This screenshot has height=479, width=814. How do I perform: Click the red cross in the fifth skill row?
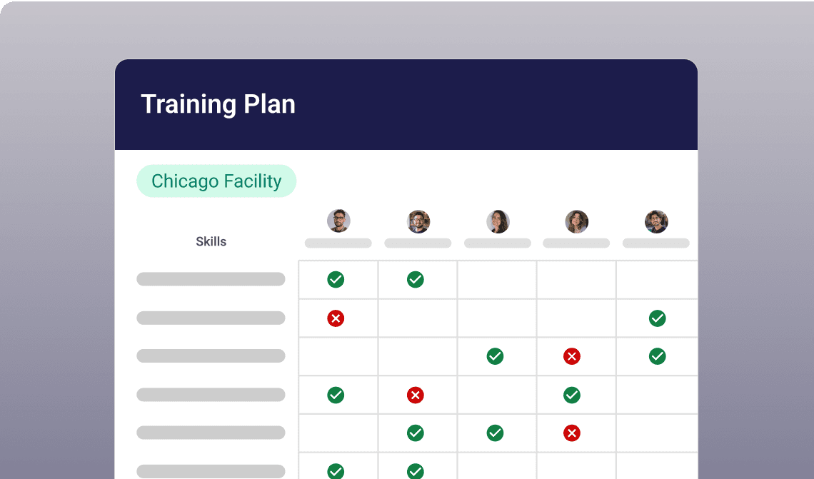(x=572, y=433)
